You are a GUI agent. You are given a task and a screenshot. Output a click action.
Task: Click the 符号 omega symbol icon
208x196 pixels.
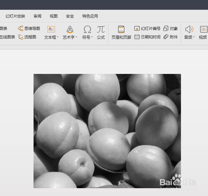click(87, 29)
